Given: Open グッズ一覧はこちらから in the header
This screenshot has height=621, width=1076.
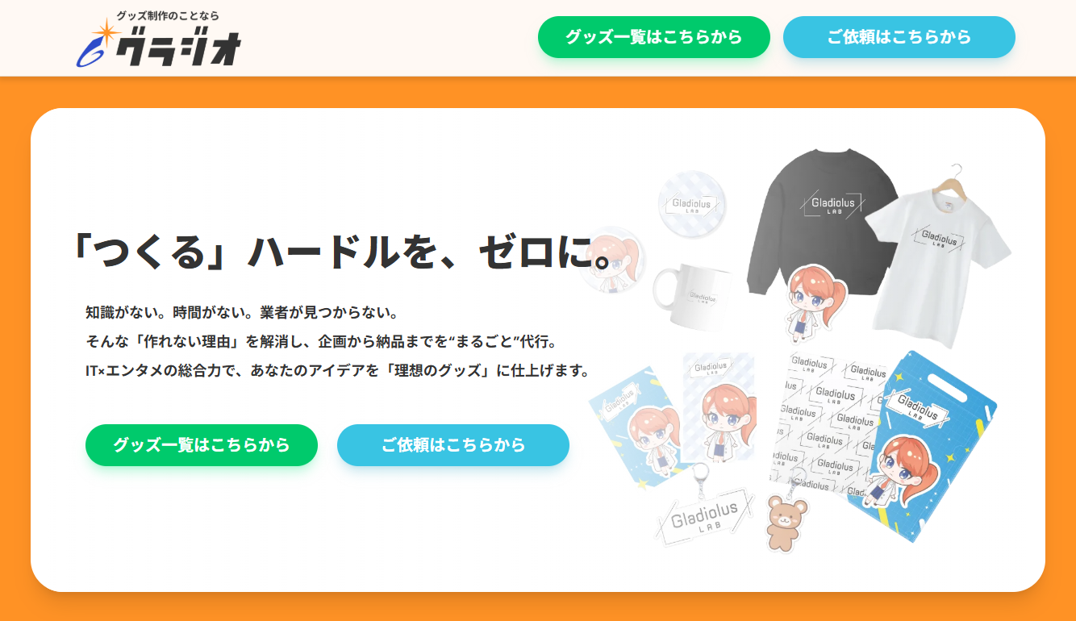Looking at the screenshot, I should point(654,37).
